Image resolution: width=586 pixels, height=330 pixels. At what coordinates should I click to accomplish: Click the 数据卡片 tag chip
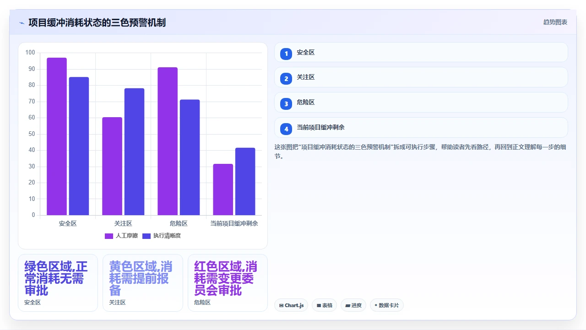[x=387, y=305]
